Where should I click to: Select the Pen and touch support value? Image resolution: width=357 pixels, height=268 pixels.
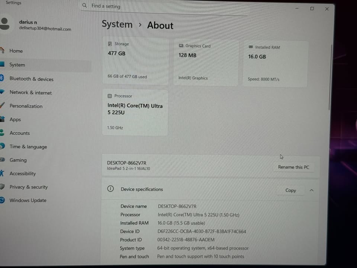click(200, 256)
